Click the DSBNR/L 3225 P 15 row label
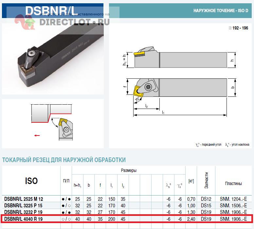This screenshot has height=229, width=254. [x=24, y=206]
